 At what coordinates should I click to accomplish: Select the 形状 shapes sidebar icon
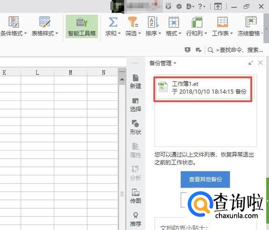point(136,127)
